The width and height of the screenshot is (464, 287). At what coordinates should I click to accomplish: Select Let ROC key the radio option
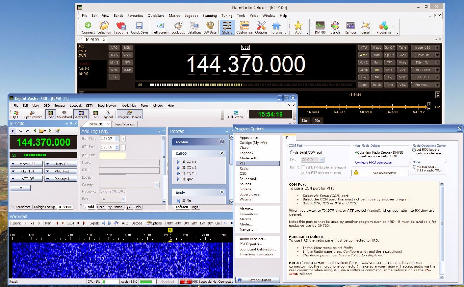(414, 150)
